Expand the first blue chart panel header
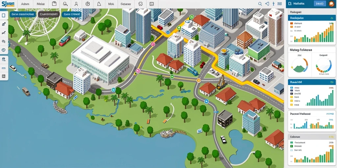337x168 pixels. [311, 18]
